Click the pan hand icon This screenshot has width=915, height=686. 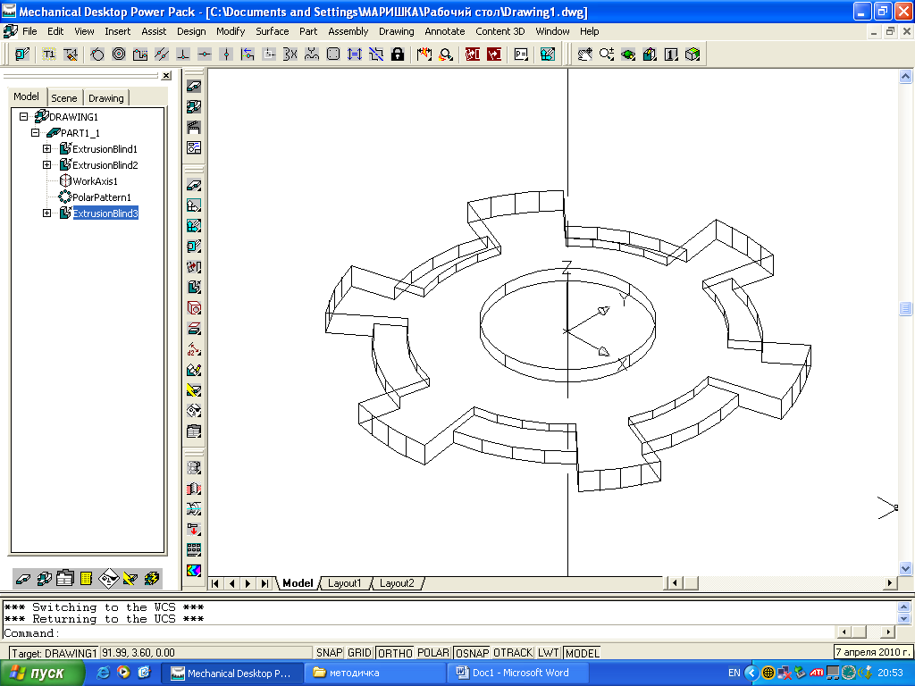(x=584, y=54)
